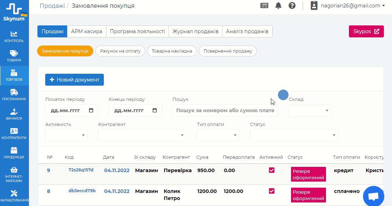The width and height of the screenshot is (392, 206).
Task: Click the help question mark icon
Action: click(x=292, y=6)
